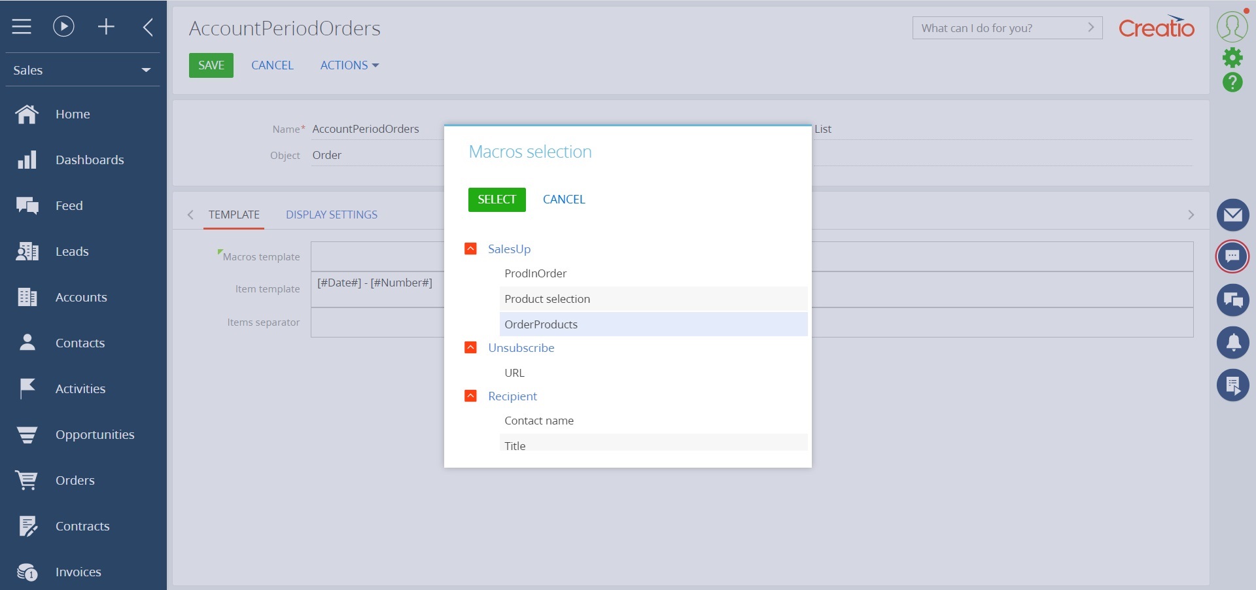Open the Leads section icon
This screenshot has width=1256, height=590.
click(x=27, y=251)
